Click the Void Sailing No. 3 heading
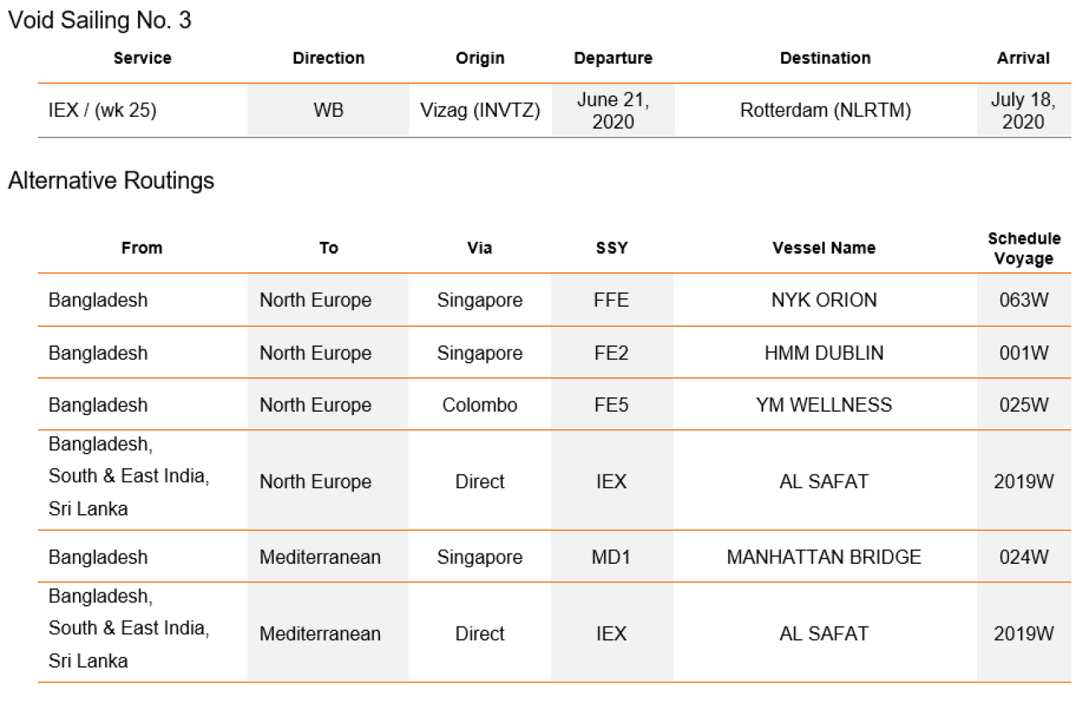The height and width of the screenshot is (710, 1076). [x=99, y=21]
